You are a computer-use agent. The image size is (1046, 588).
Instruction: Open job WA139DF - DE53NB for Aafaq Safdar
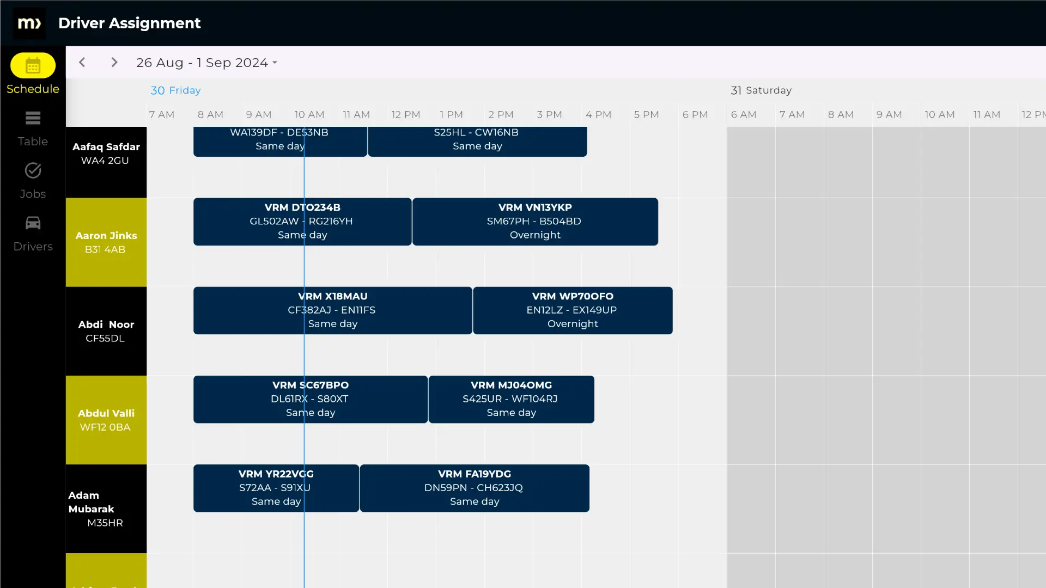(x=280, y=142)
